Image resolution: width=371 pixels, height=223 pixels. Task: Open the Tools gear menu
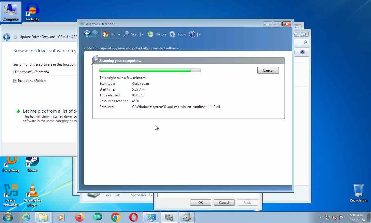[x=178, y=34]
